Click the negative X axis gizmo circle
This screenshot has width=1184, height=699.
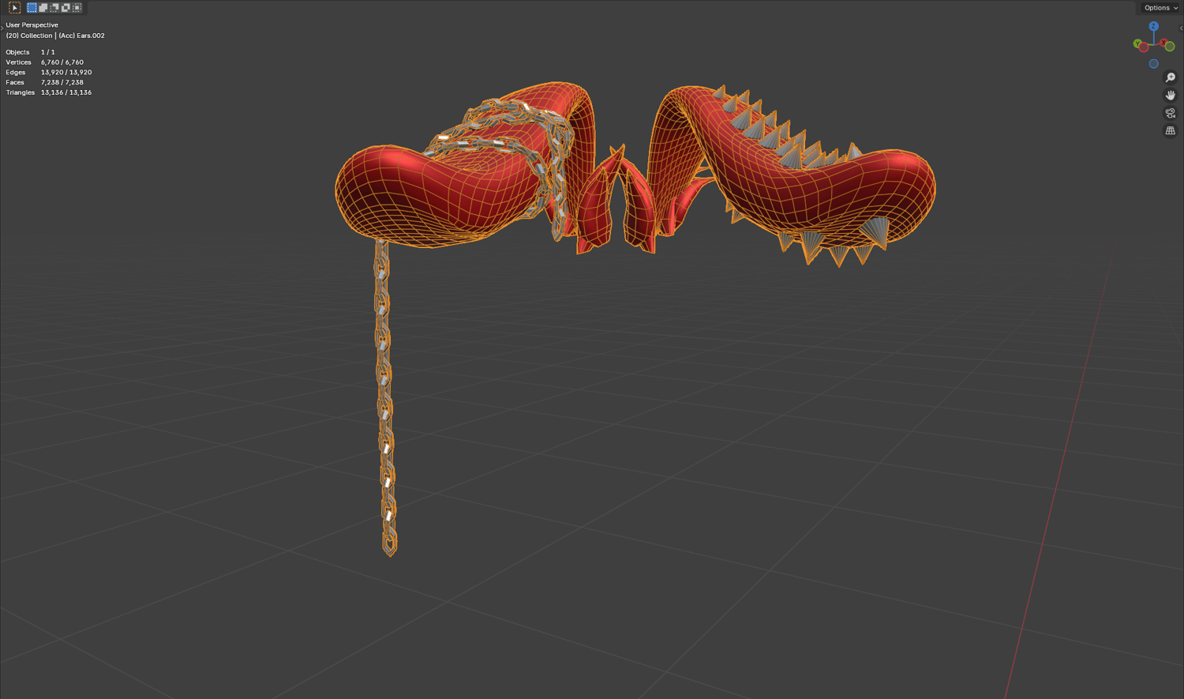click(x=1144, y=48)
